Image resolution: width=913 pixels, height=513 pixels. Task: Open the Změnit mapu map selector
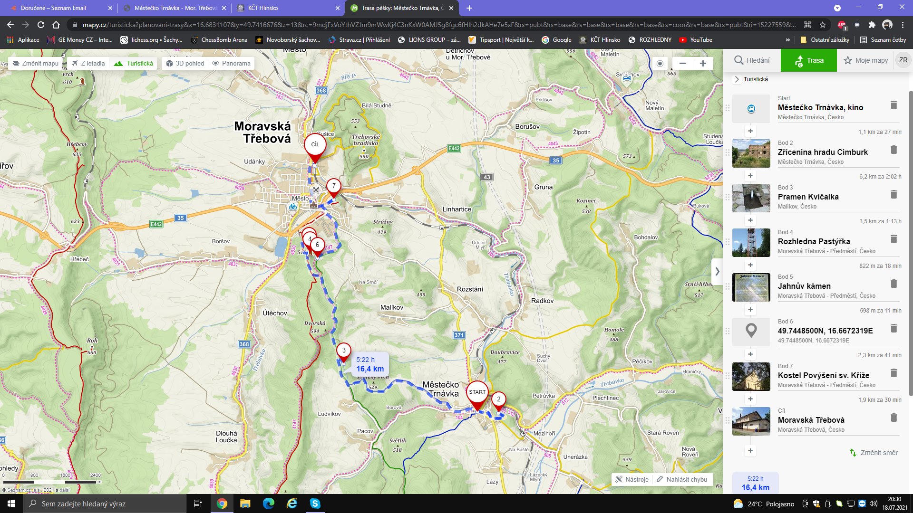(35, 63)
